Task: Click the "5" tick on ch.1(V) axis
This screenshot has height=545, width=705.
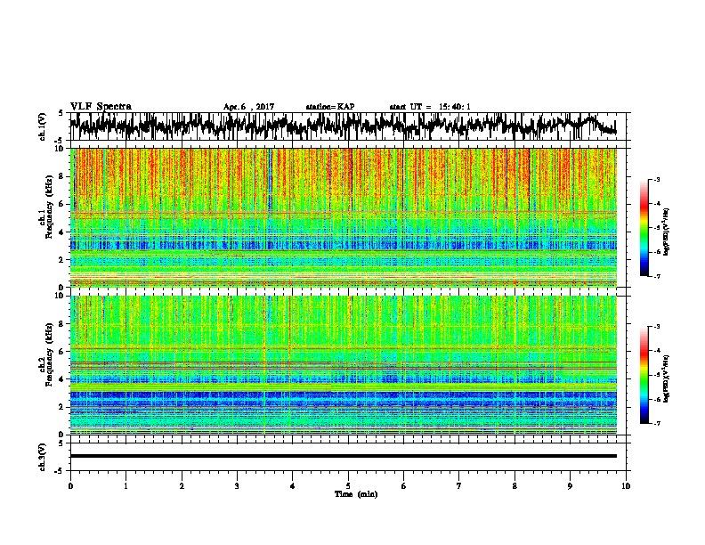Action: point(61,113)
